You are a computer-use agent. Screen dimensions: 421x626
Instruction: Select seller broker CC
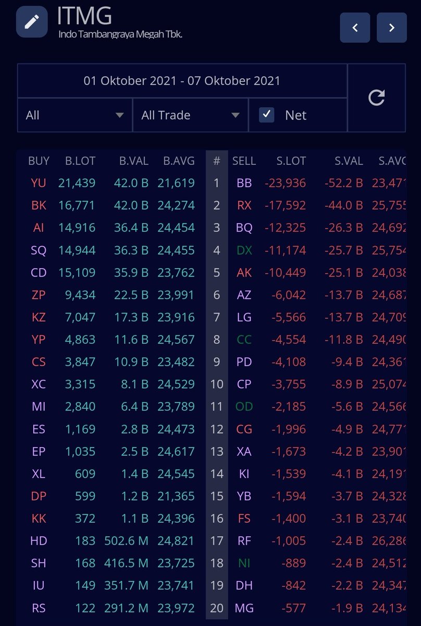coord(244,340)
